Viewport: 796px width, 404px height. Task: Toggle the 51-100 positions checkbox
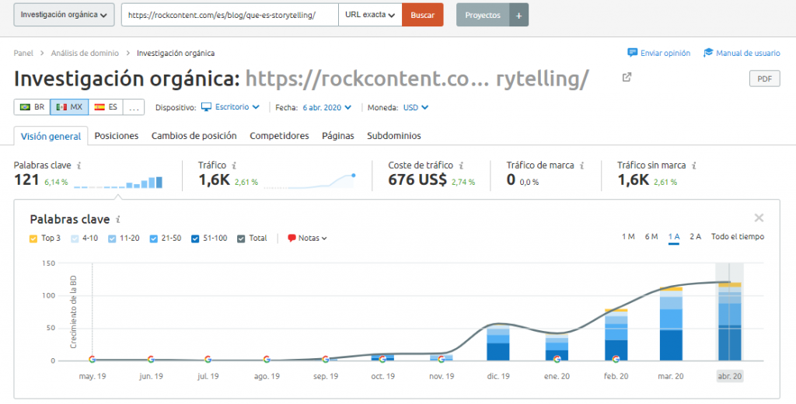coord(195,238)
